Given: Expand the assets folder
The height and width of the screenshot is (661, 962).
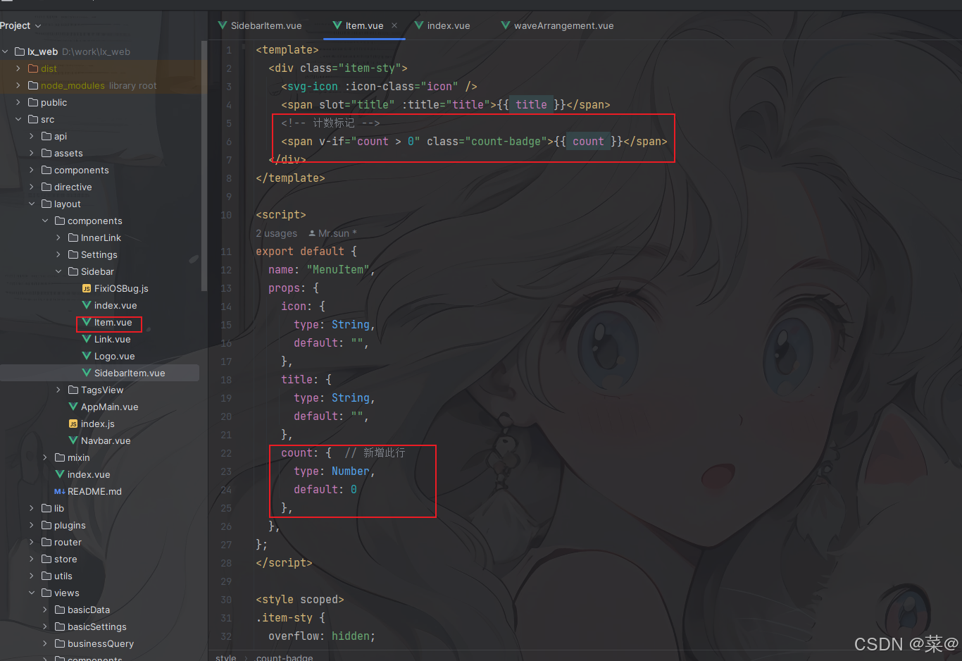Looking at the screenshot, I should (32, 153).
